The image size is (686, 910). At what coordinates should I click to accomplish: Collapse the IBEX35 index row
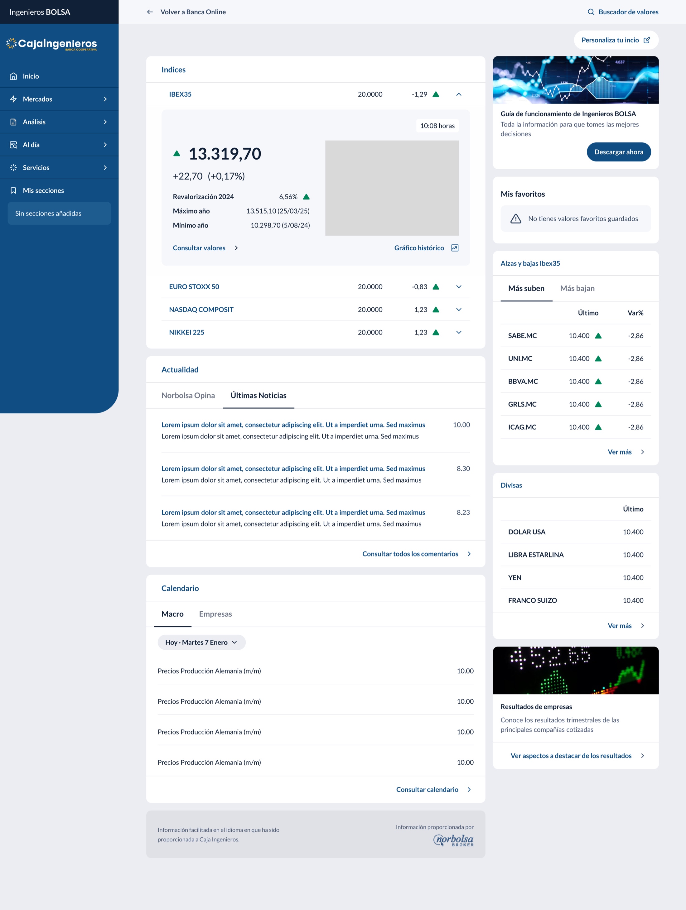point(459,94)
